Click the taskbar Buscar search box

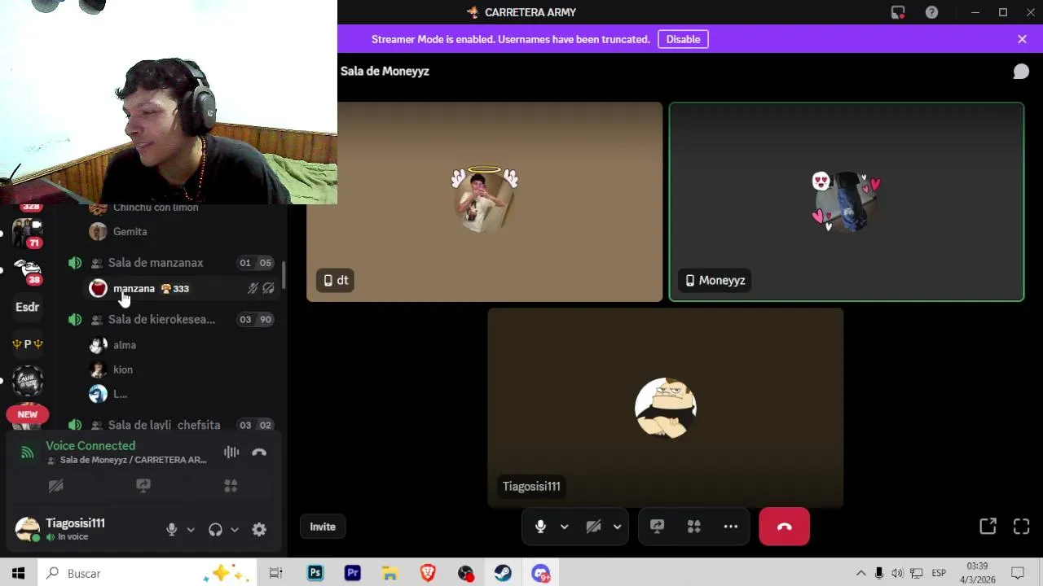pos(147,574)
